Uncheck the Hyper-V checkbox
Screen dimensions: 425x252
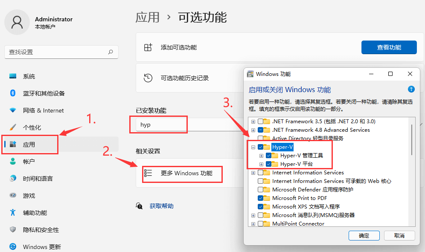tap(261, 147)
